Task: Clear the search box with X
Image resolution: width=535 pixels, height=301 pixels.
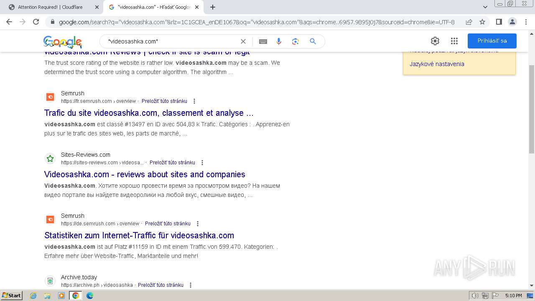Action: coord(243,41)
